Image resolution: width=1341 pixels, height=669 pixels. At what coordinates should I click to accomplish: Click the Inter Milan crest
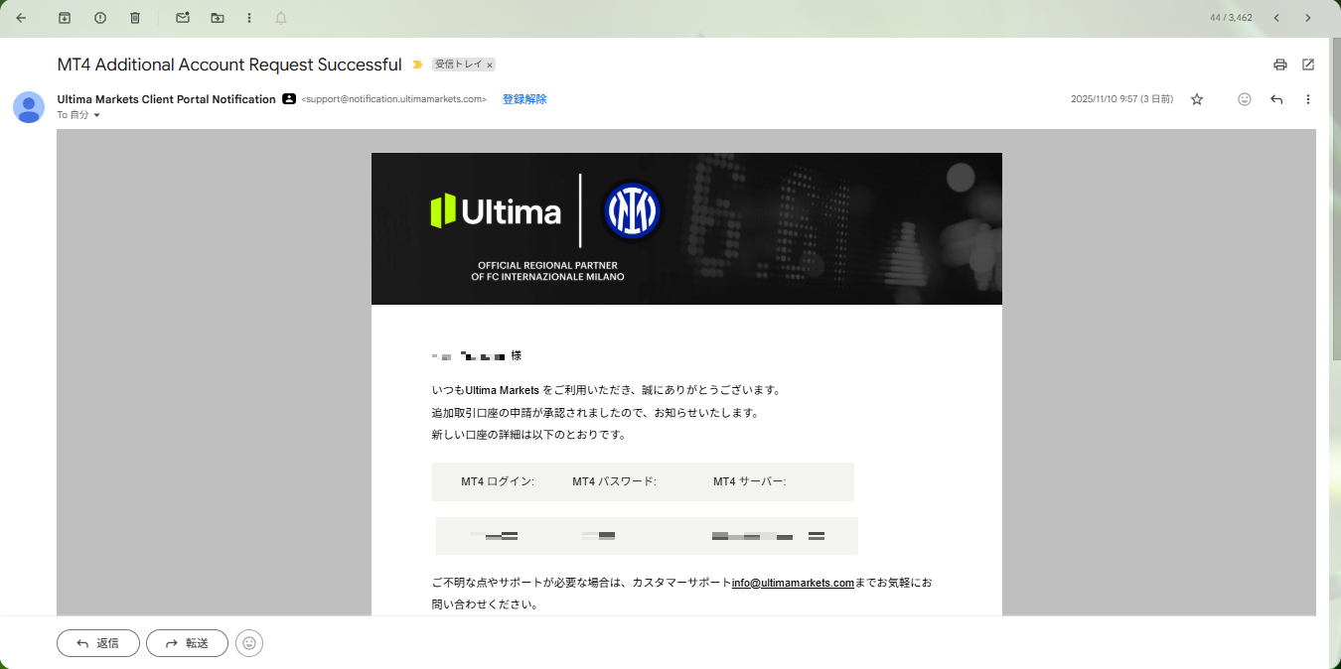click(633, 210)
